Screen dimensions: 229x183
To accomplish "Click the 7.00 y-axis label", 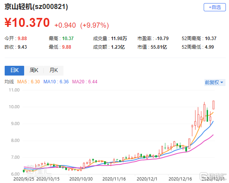I will (x=15, y=157).
